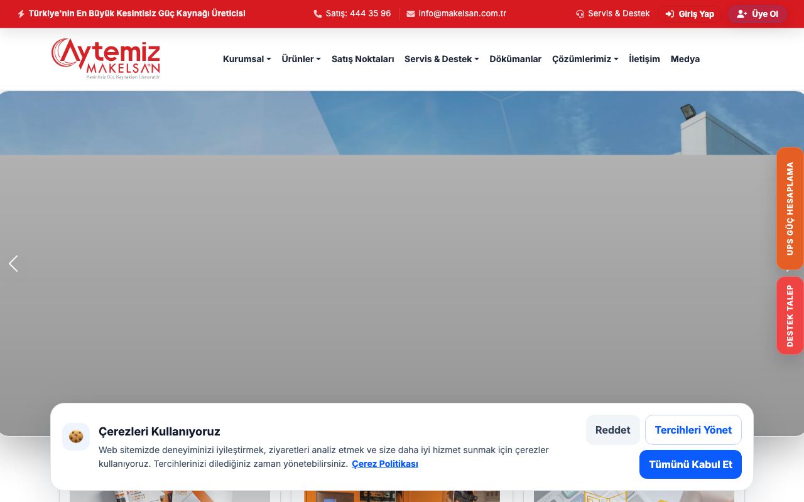The height and width of the screenshot is (502, 804).
Task: Click the envelope icon beside the email
Action: [x=411, y=14]
